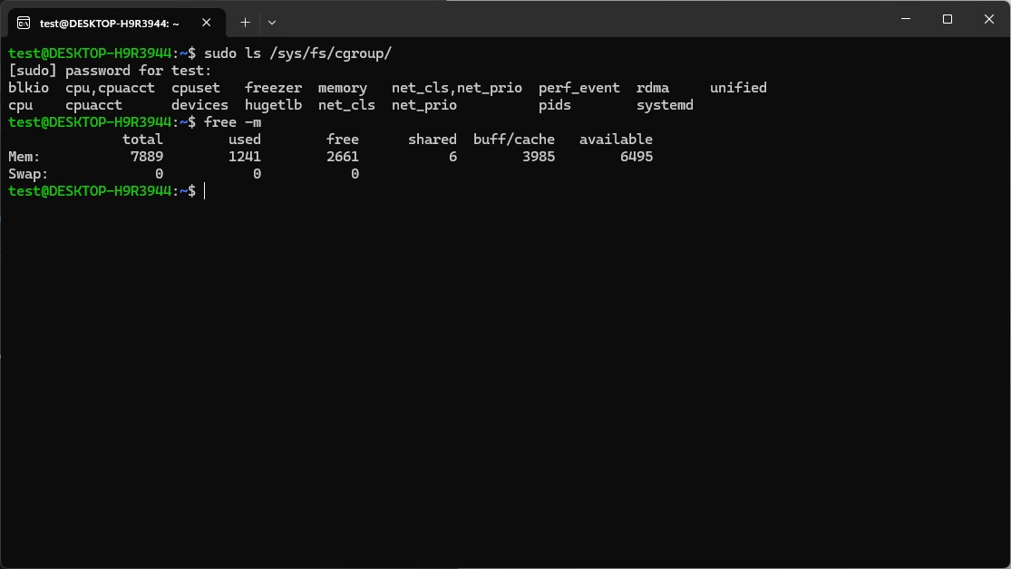Click the 'hugetlb' entry in the listing
Image resolution: width=1011 pixels, height=569 pixels.
[x=273, y=105]
